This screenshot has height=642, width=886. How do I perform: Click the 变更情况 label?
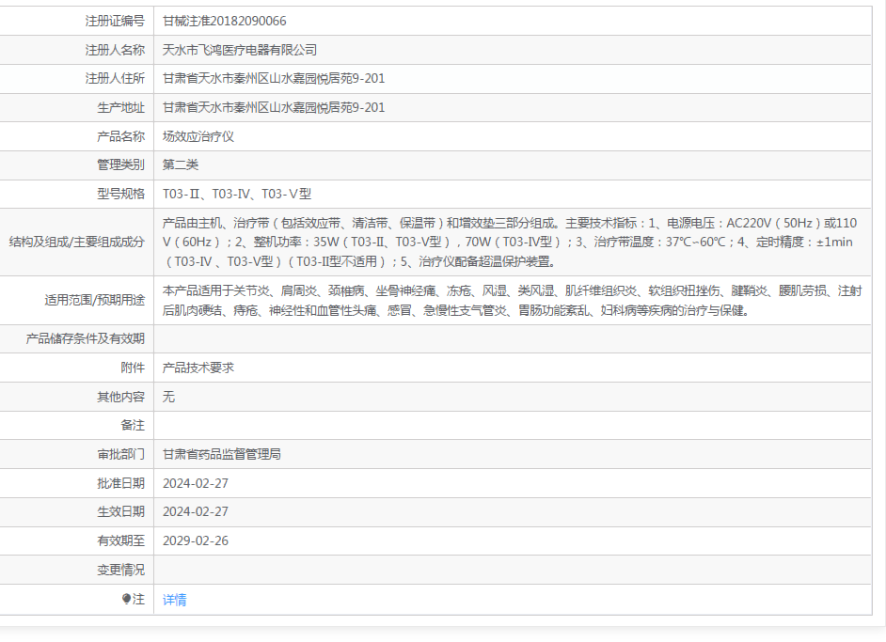[x=121, y=570]
